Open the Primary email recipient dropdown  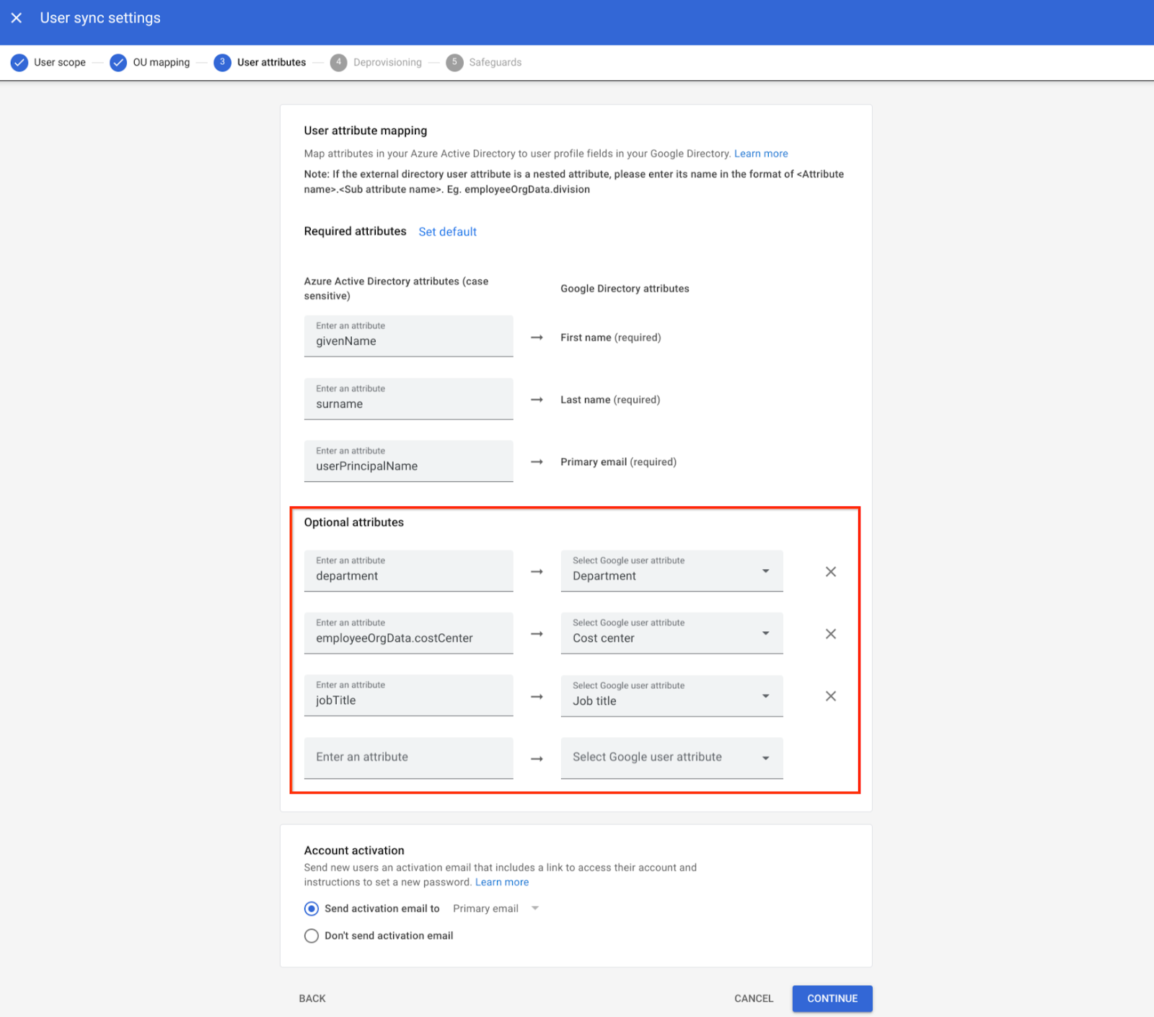[495, 909]
